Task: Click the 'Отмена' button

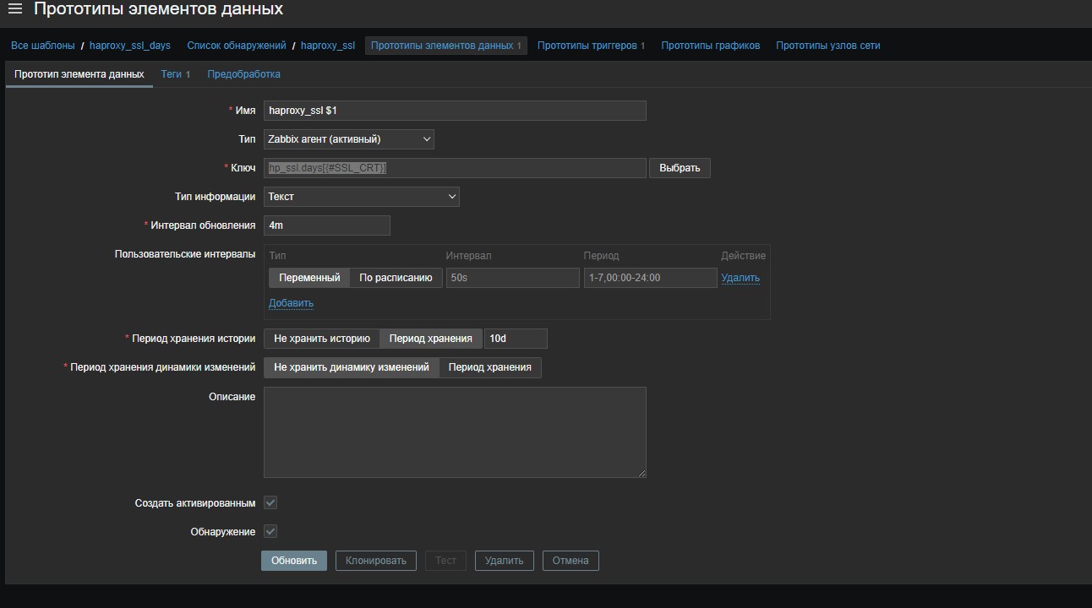Action: (x=571, y=561)
